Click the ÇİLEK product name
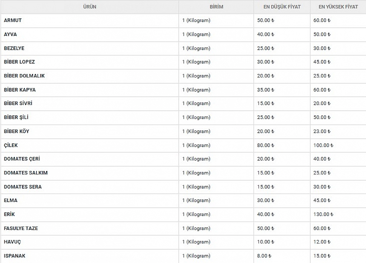The width and height of the screenshot is (366, 263). (11, 145)
